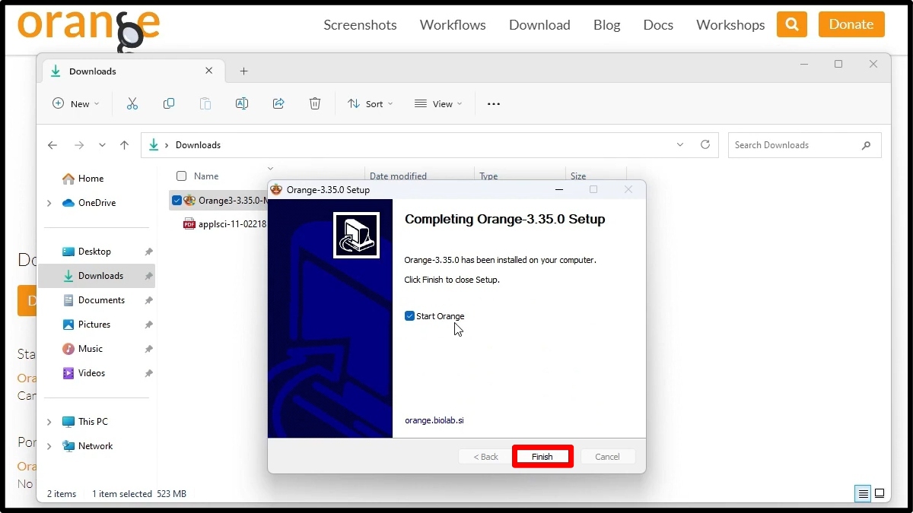Screen dimensions: 913x513
Task: Sort by Type column header
Action: (488, 176)
